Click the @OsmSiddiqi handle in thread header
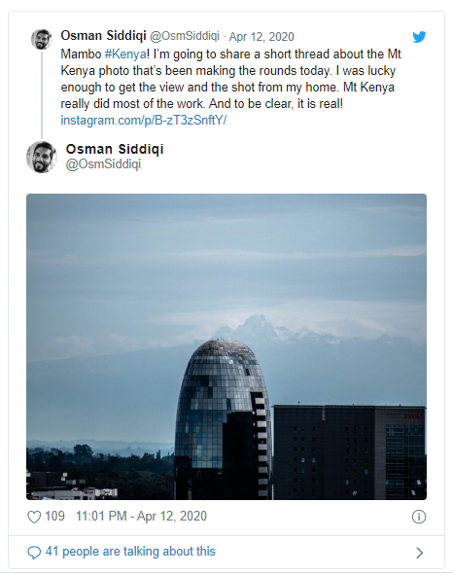 [x=185, y=36]
